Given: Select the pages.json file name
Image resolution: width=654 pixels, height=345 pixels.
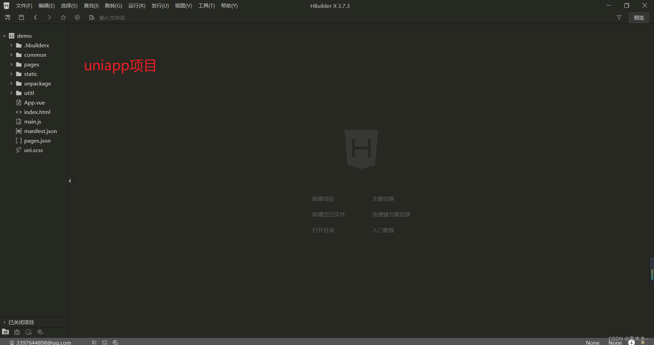Looking at the screenshot, I should click(x=37, y=141).
